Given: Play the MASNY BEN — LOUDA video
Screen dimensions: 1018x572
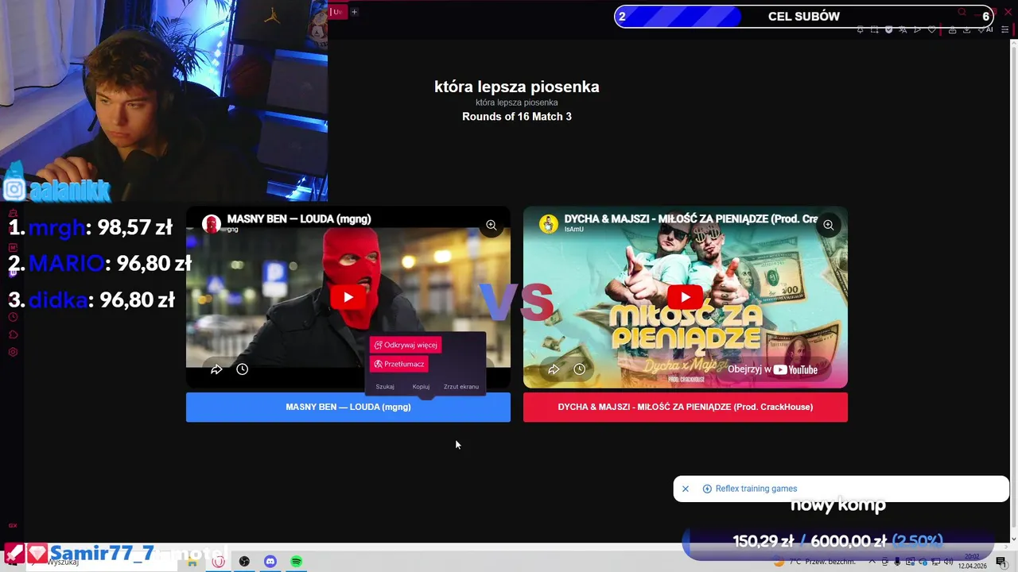Looking at the screenshot, I should pos(348,297).
